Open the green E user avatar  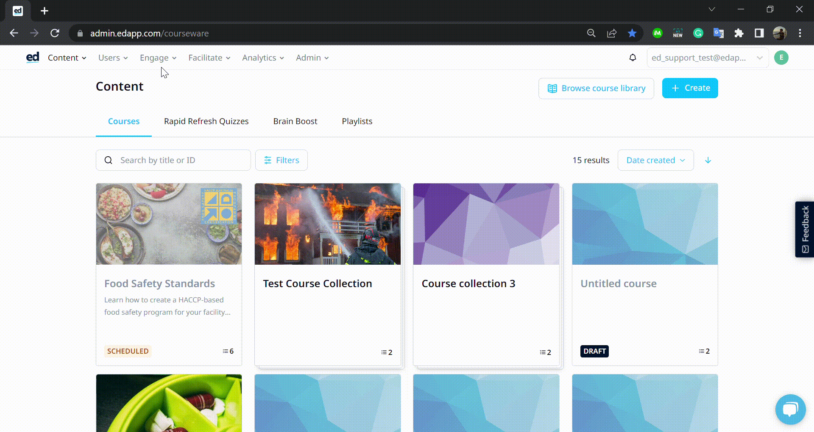(781, 58)
